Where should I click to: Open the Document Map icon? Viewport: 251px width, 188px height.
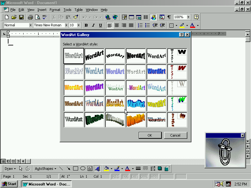[x=162, y=17]
